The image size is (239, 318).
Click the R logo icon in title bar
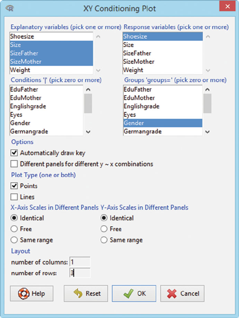(12, 8)
